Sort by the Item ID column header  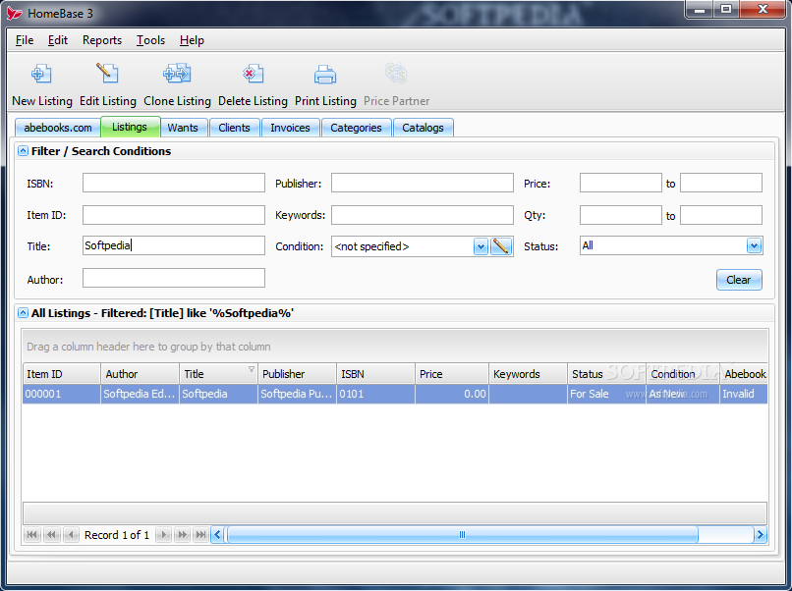pyautogui.click(x=62, y=374)
